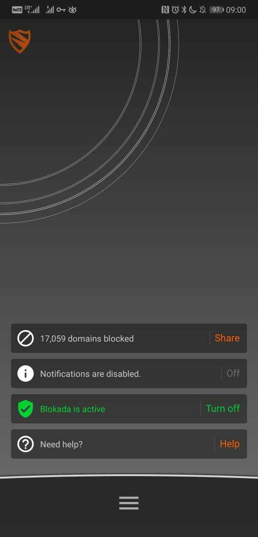The height and width of the screenshot is (537, 258).
Task: Tap the NFC status bar icon
Action: 165,10
